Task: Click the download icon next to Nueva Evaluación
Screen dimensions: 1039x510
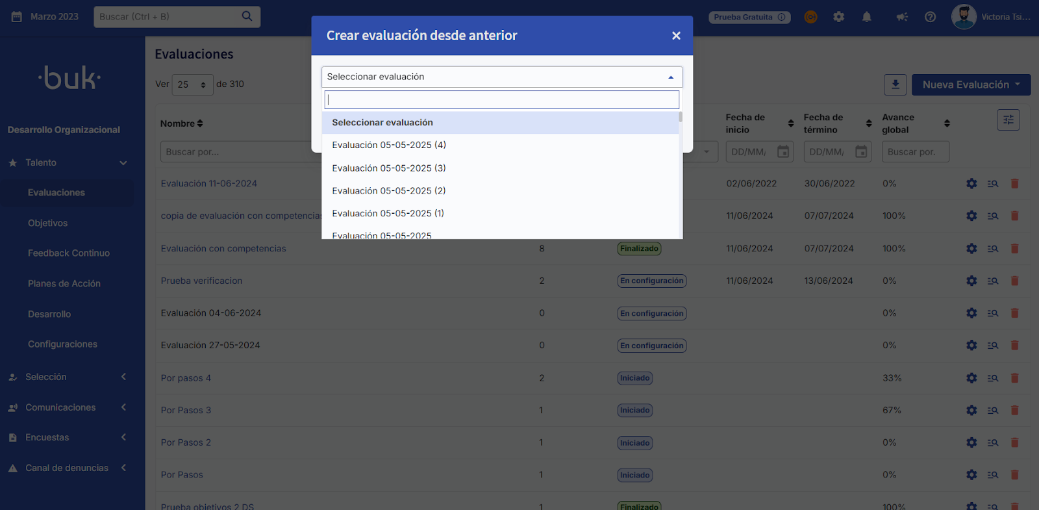Action: tap(895, 84)
